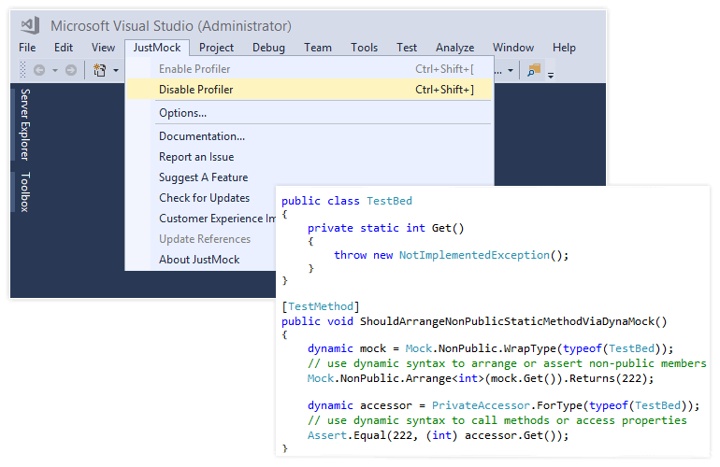Open the Team menu
Screen dimensions: 720x467
[x=318, y=48]
